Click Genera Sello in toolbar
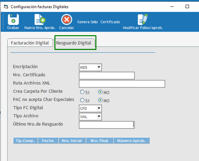The height and width of the screenshot is (161, 199). pos(87,22)
